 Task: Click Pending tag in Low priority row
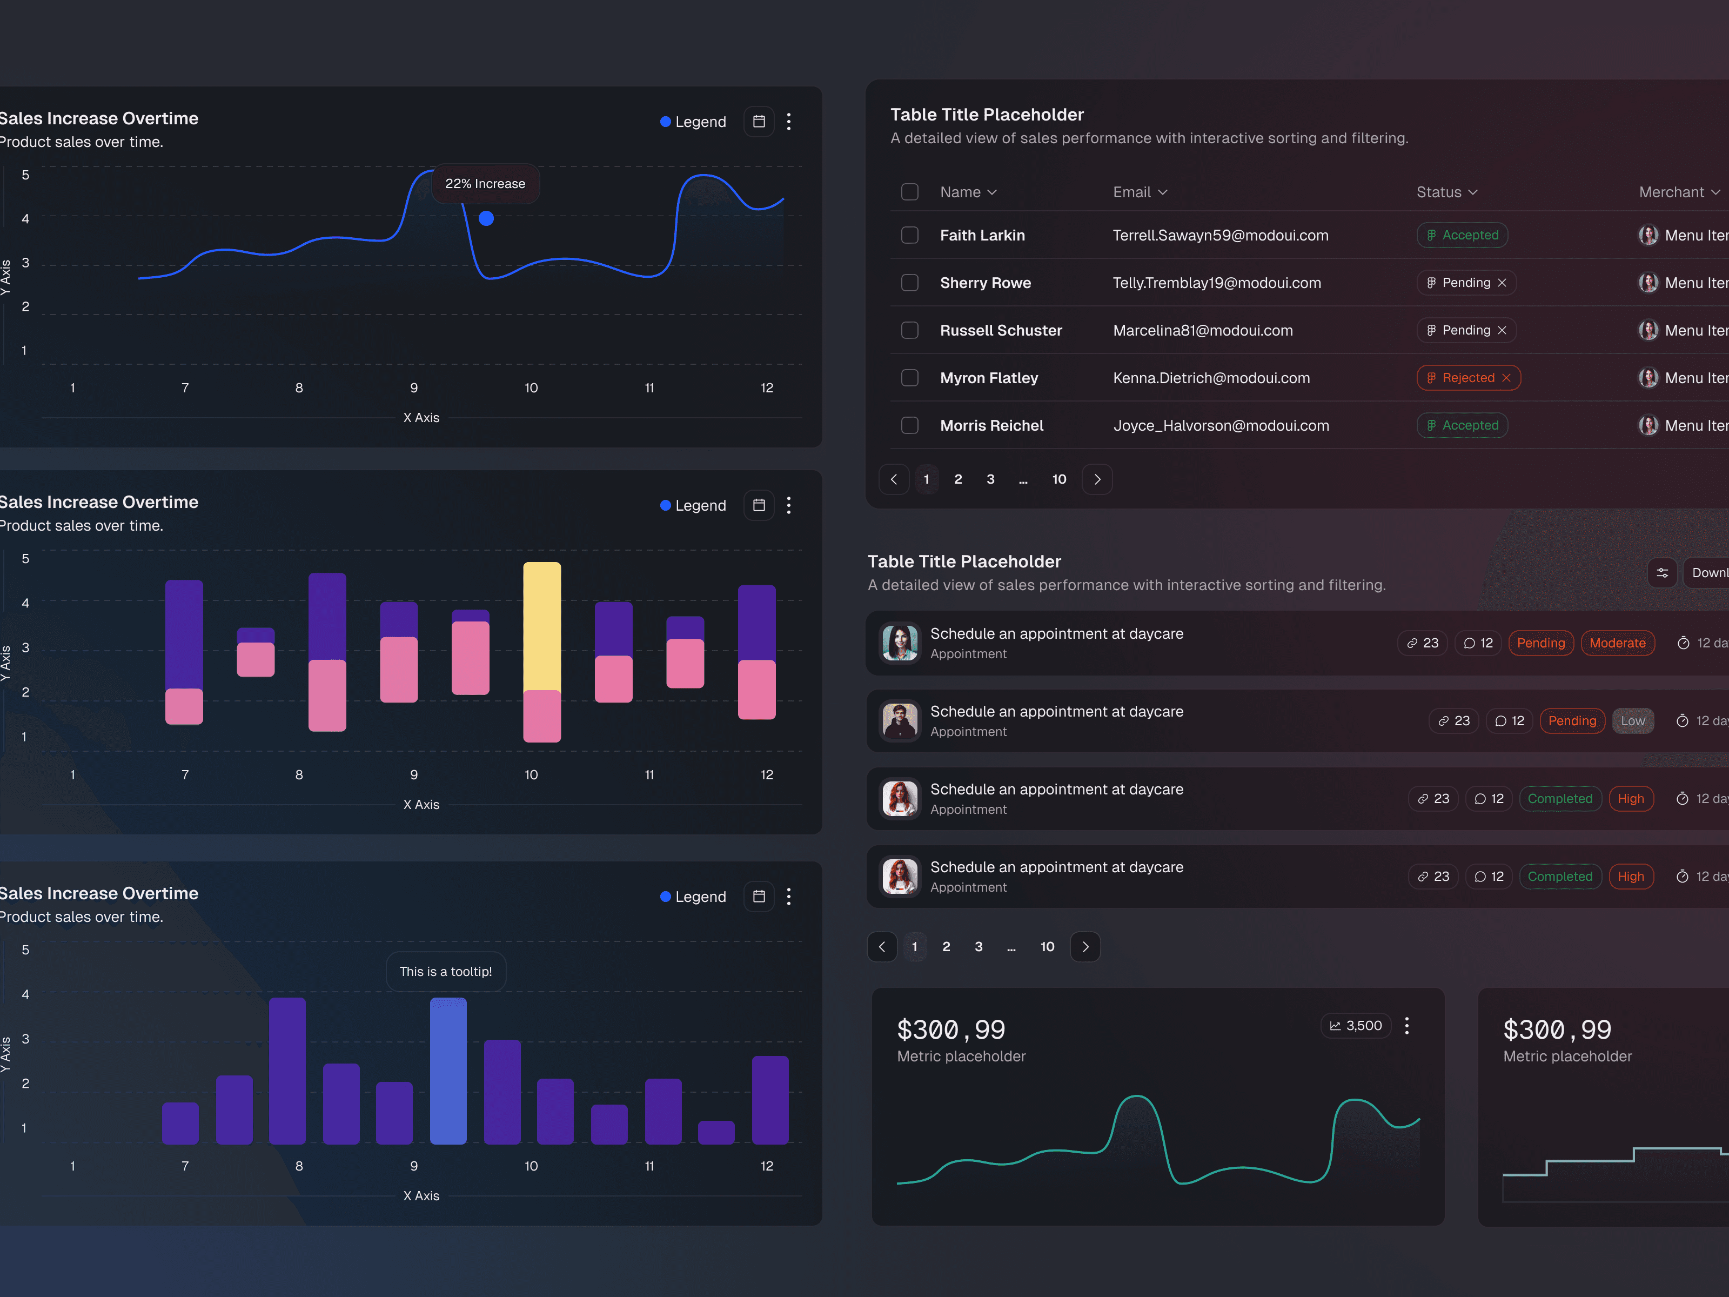(x=1572, y=721)
